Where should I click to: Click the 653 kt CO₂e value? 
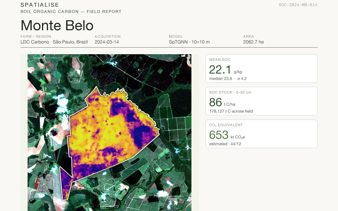[227, 135]
